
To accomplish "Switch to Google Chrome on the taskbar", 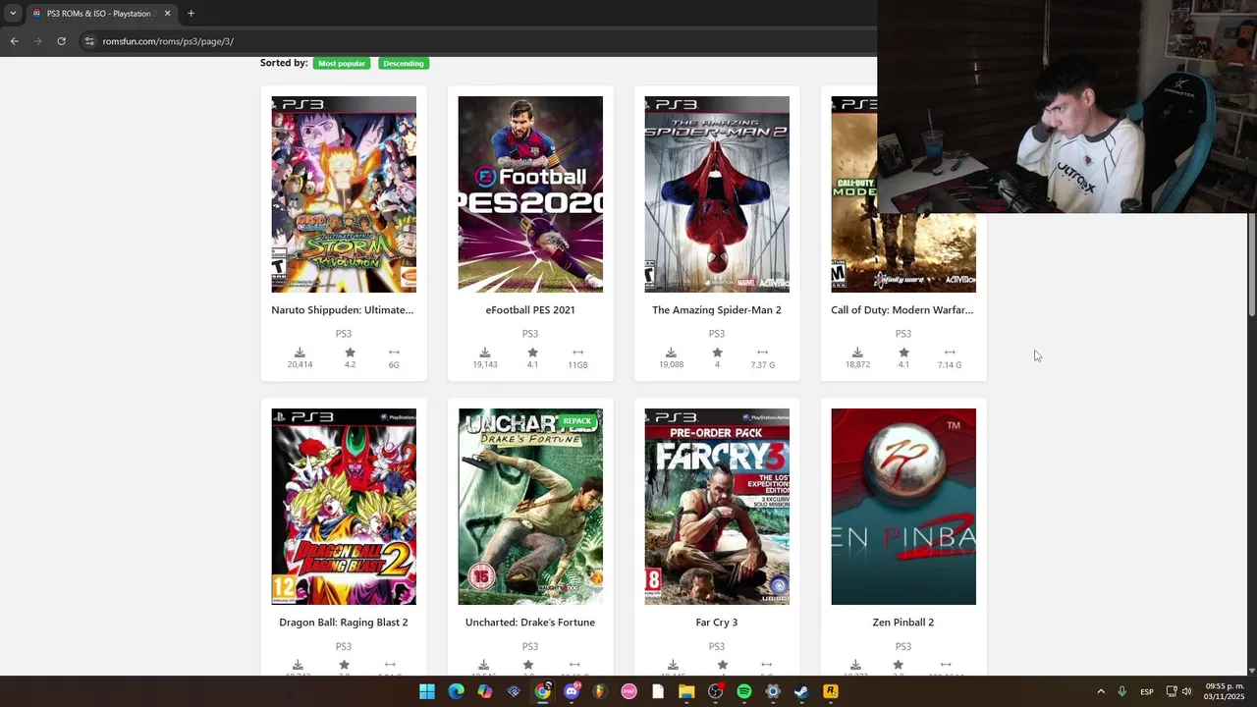I will 542,691.
